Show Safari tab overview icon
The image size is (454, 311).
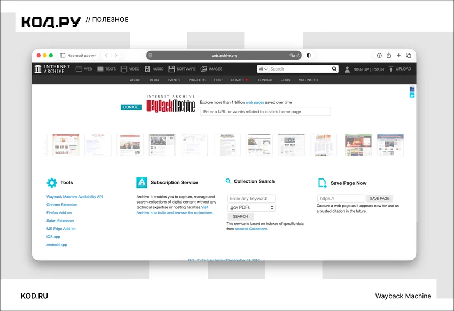click(x=409, y=56)
